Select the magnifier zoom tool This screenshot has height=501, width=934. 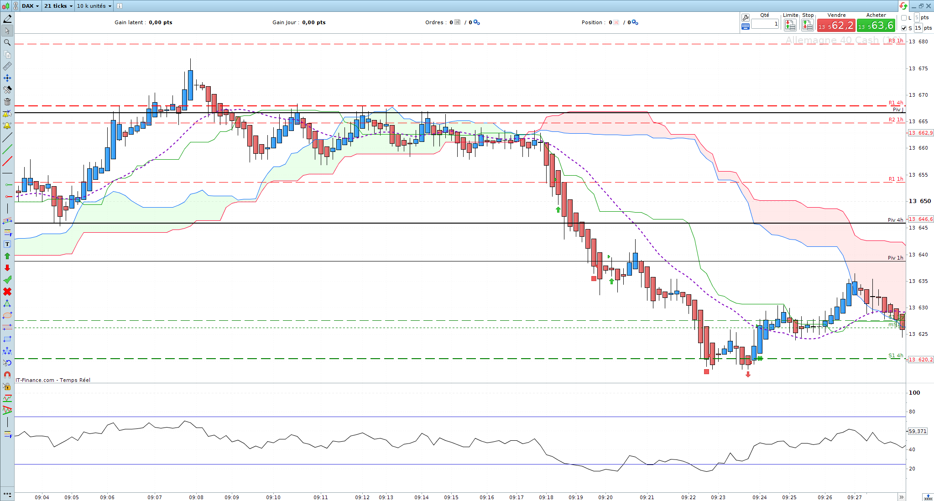pos(7,42)
